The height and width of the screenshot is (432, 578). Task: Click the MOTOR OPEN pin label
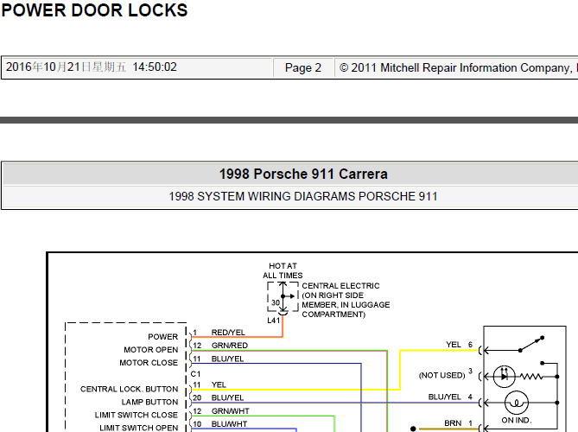(151, 350)
